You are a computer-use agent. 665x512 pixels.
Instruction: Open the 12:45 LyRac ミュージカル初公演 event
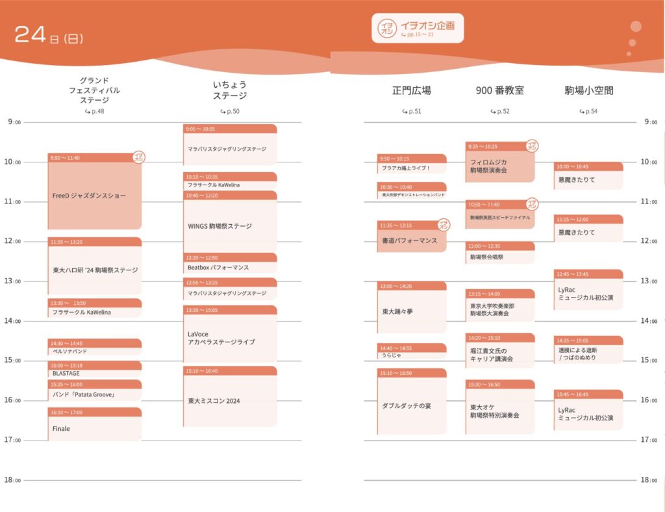588,290
